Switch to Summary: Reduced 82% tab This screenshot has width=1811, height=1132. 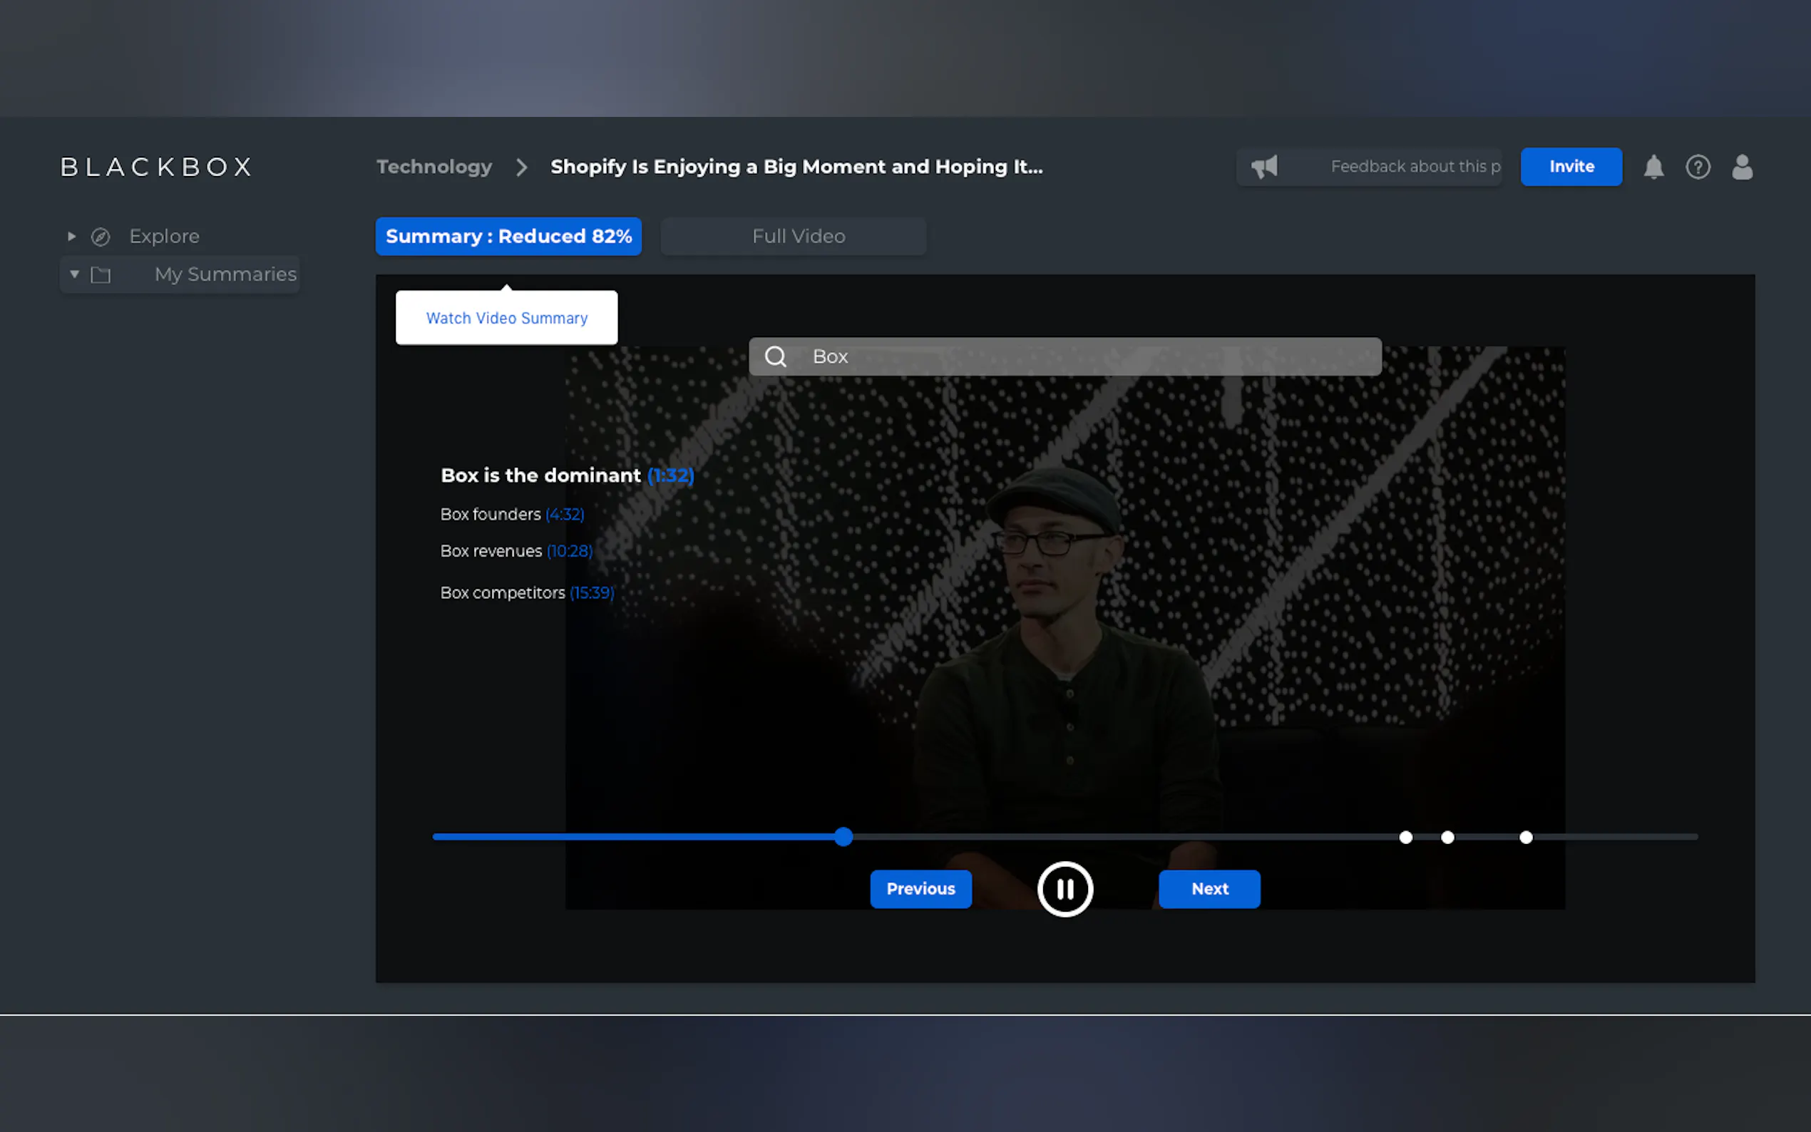[x=508, y=236]
